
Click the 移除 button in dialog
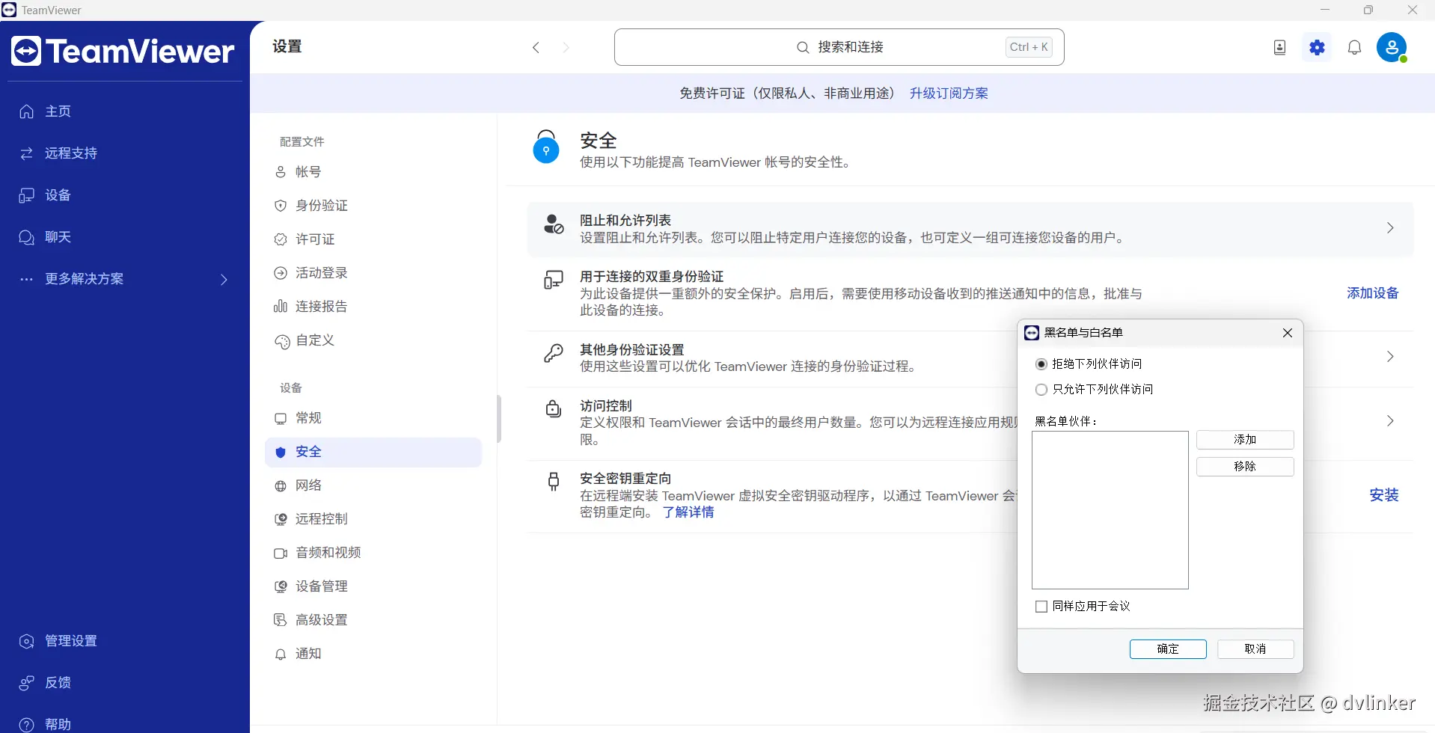coord(1245,467)
